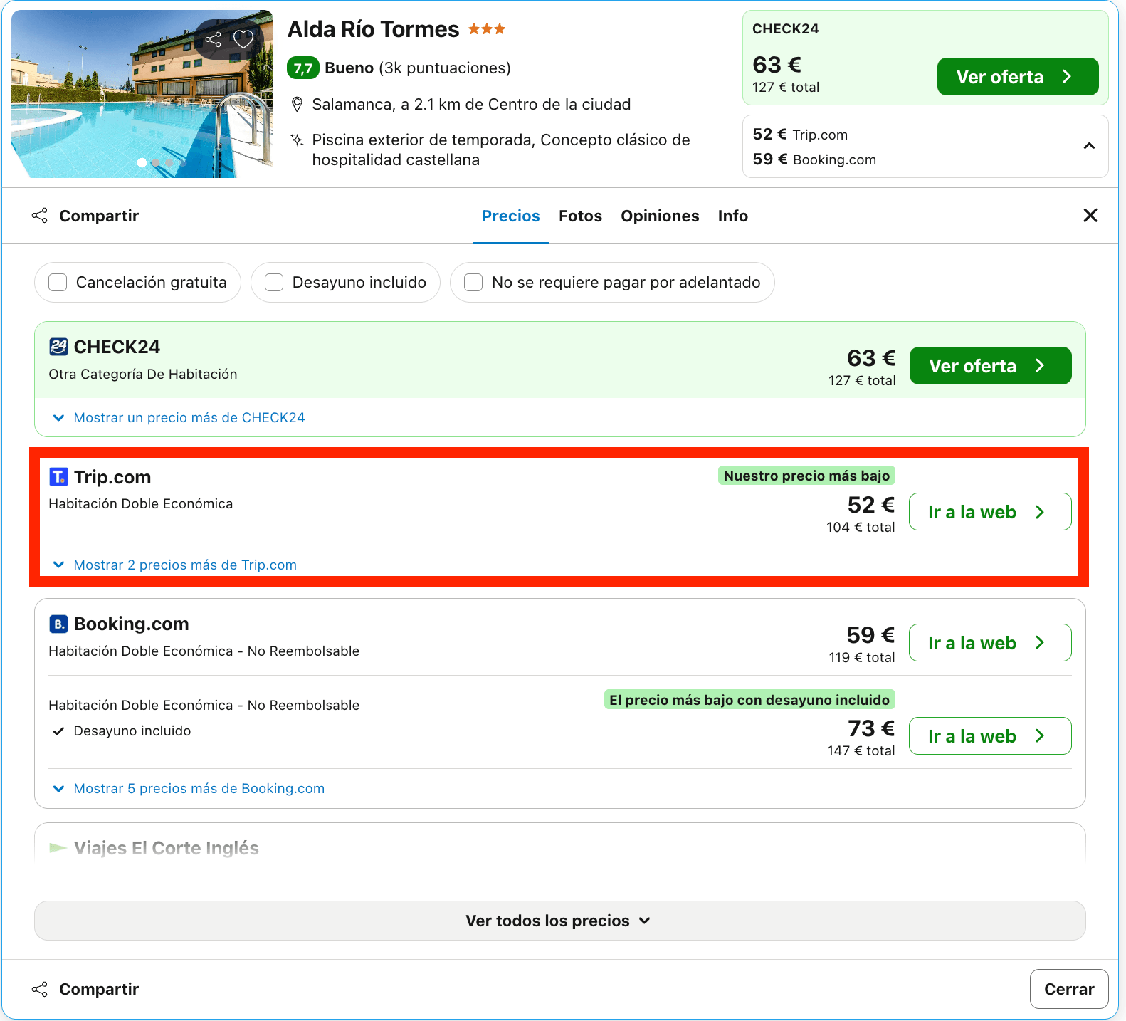
Task: Click the share icon next to bottom Compartir
Action: (40, 989)
